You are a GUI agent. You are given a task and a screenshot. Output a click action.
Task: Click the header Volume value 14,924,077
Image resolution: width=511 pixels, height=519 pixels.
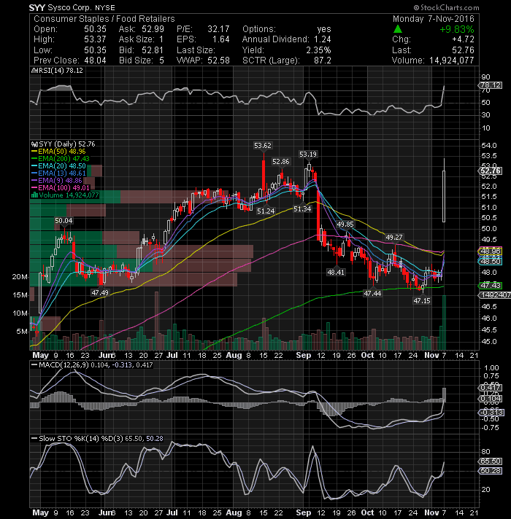(452, 61)
